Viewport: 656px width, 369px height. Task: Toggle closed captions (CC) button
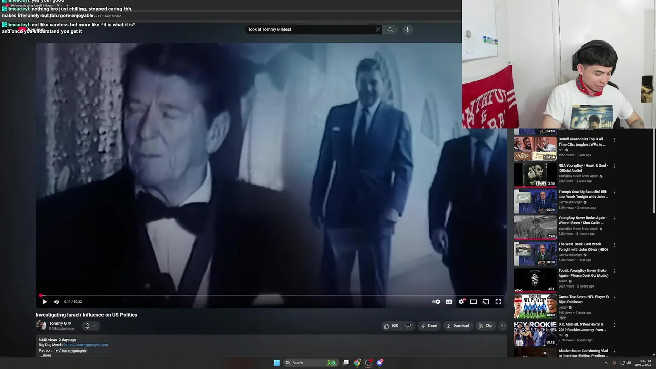(449, 302)
